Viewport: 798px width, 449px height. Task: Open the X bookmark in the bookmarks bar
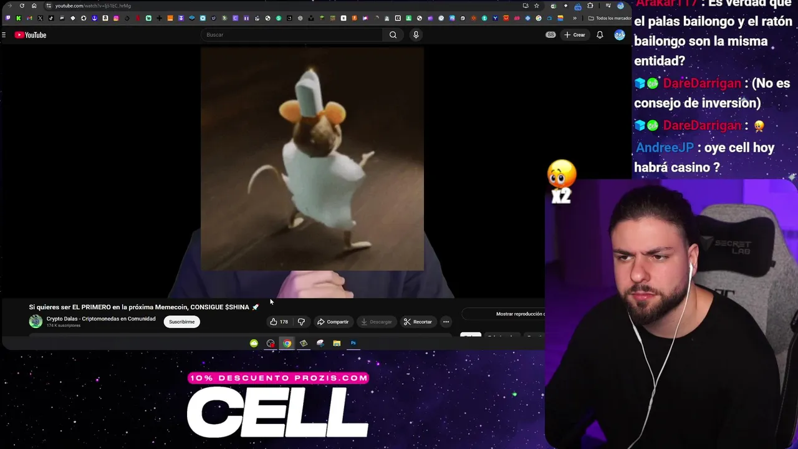pos(40,18)
